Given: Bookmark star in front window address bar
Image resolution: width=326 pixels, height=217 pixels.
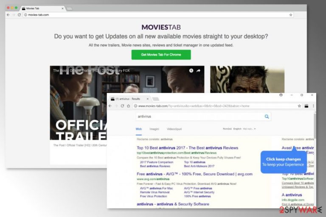Looking at the screenshot, I should pos(299,106).
